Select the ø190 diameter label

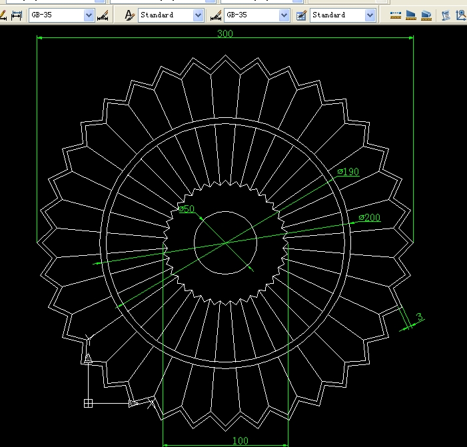(x=348, y=171)
